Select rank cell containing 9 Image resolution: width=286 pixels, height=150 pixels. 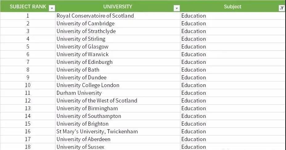[28, 77]
